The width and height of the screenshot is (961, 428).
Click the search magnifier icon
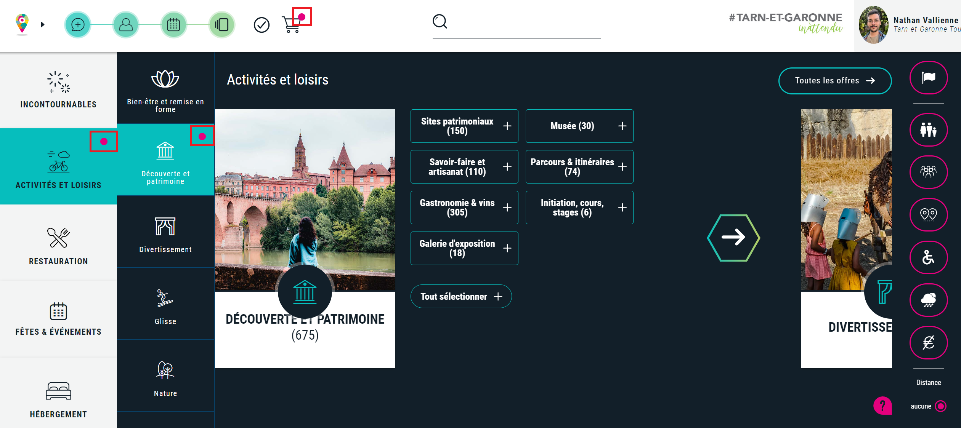point(440,22)
